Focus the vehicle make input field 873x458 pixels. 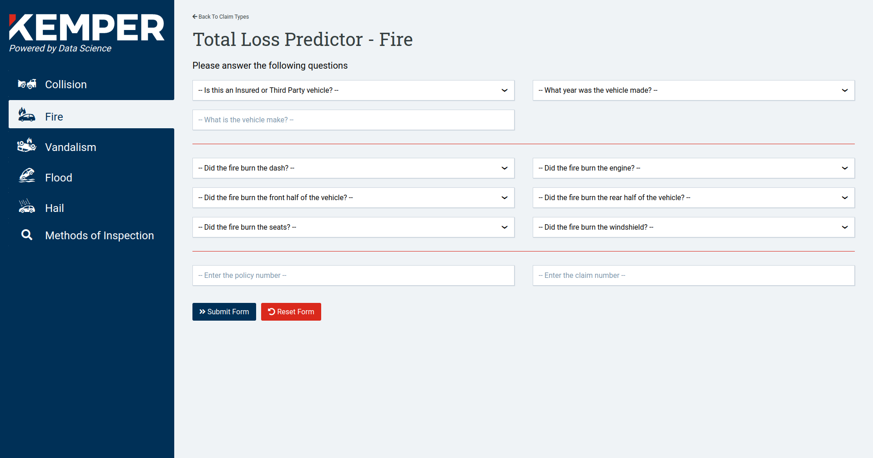[x=353, y=120]
